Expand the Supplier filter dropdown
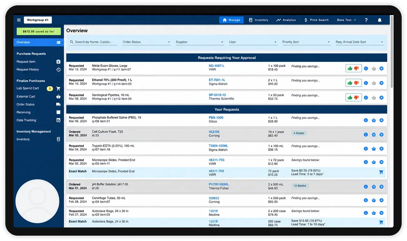 point(200,42)
